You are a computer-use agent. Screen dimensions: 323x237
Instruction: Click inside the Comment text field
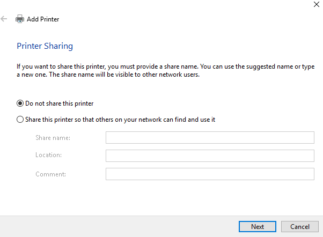tap(209, 174)
